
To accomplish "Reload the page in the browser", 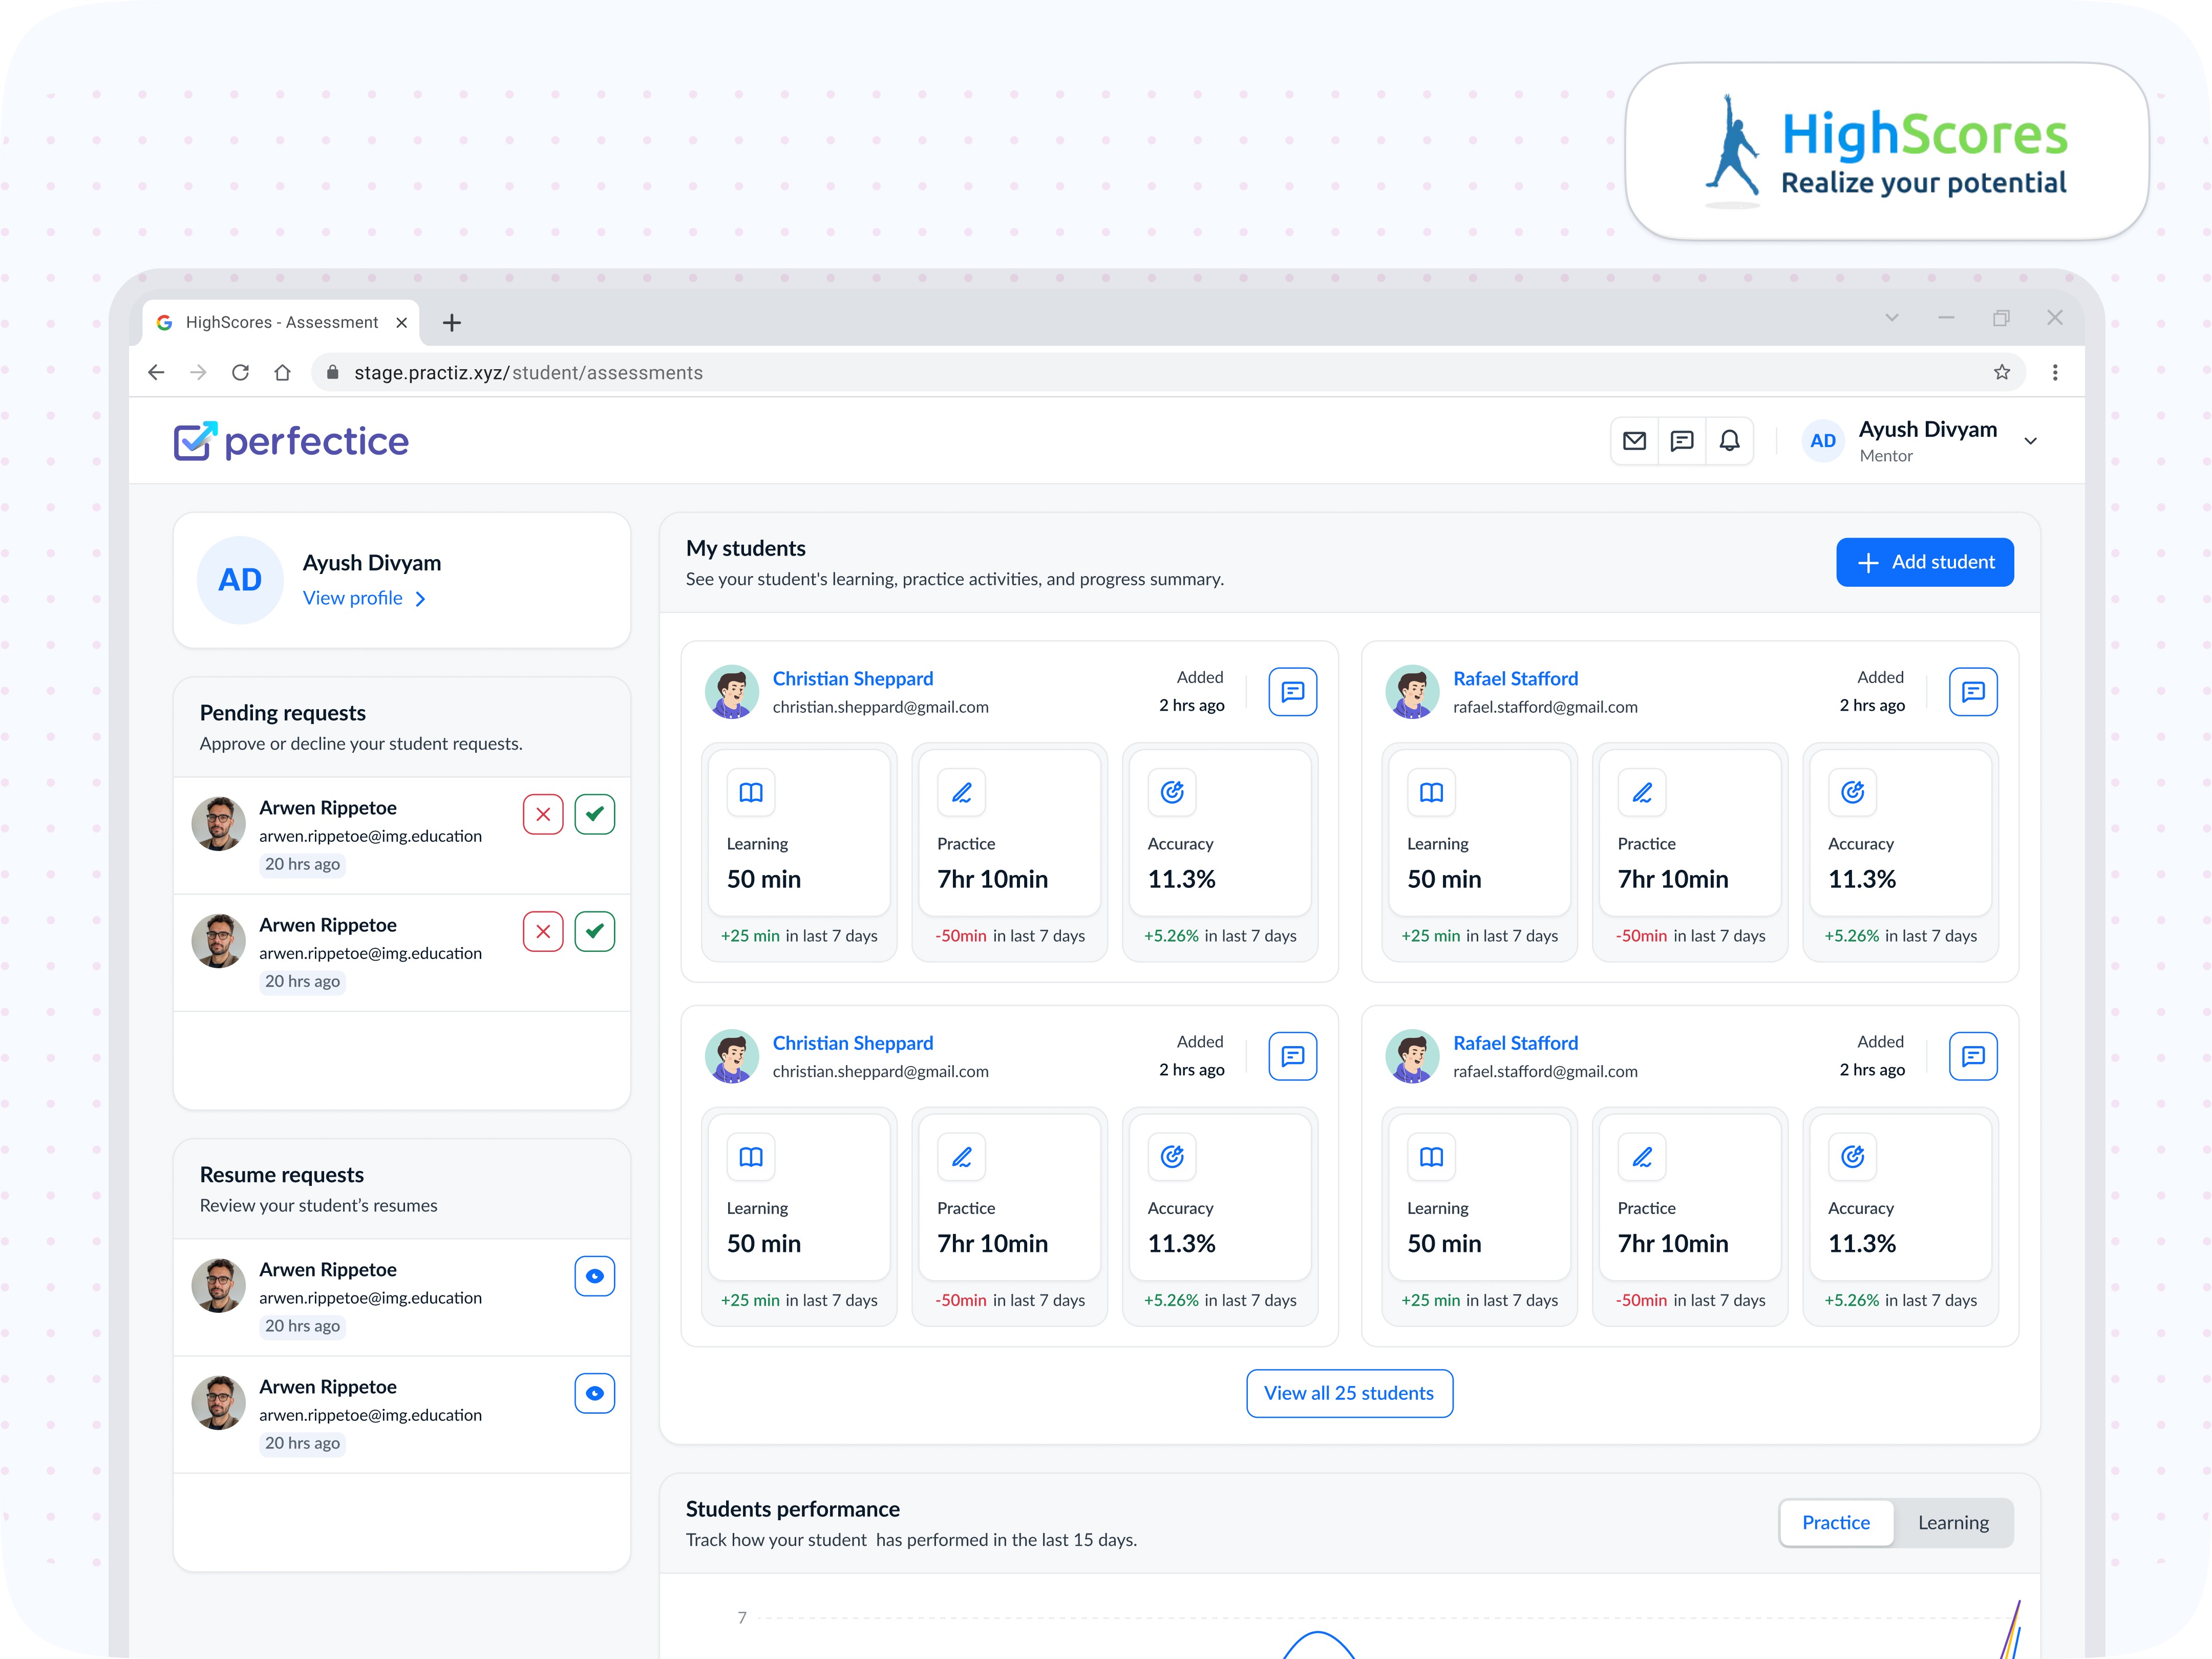I will pos(240,373).
